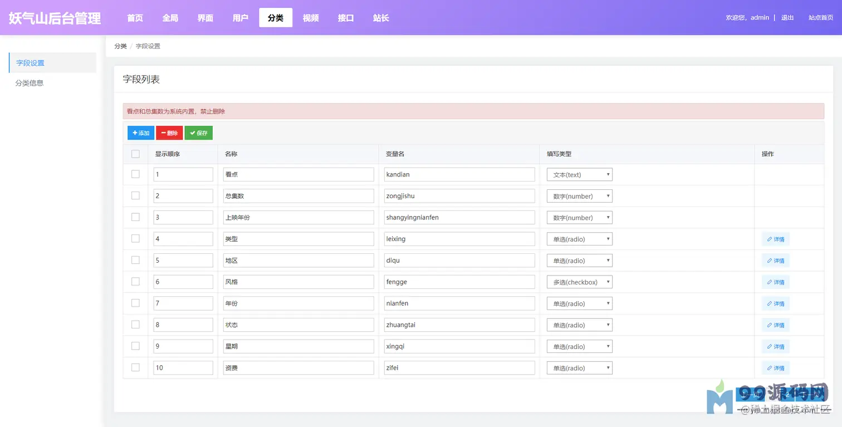Check the box for the 上映年份 row
842x427 pixels.
135,217
